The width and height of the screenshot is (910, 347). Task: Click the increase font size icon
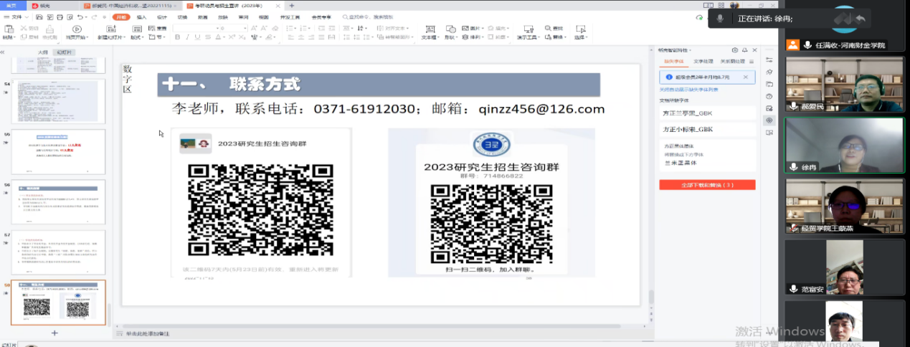tap(255, 28)
